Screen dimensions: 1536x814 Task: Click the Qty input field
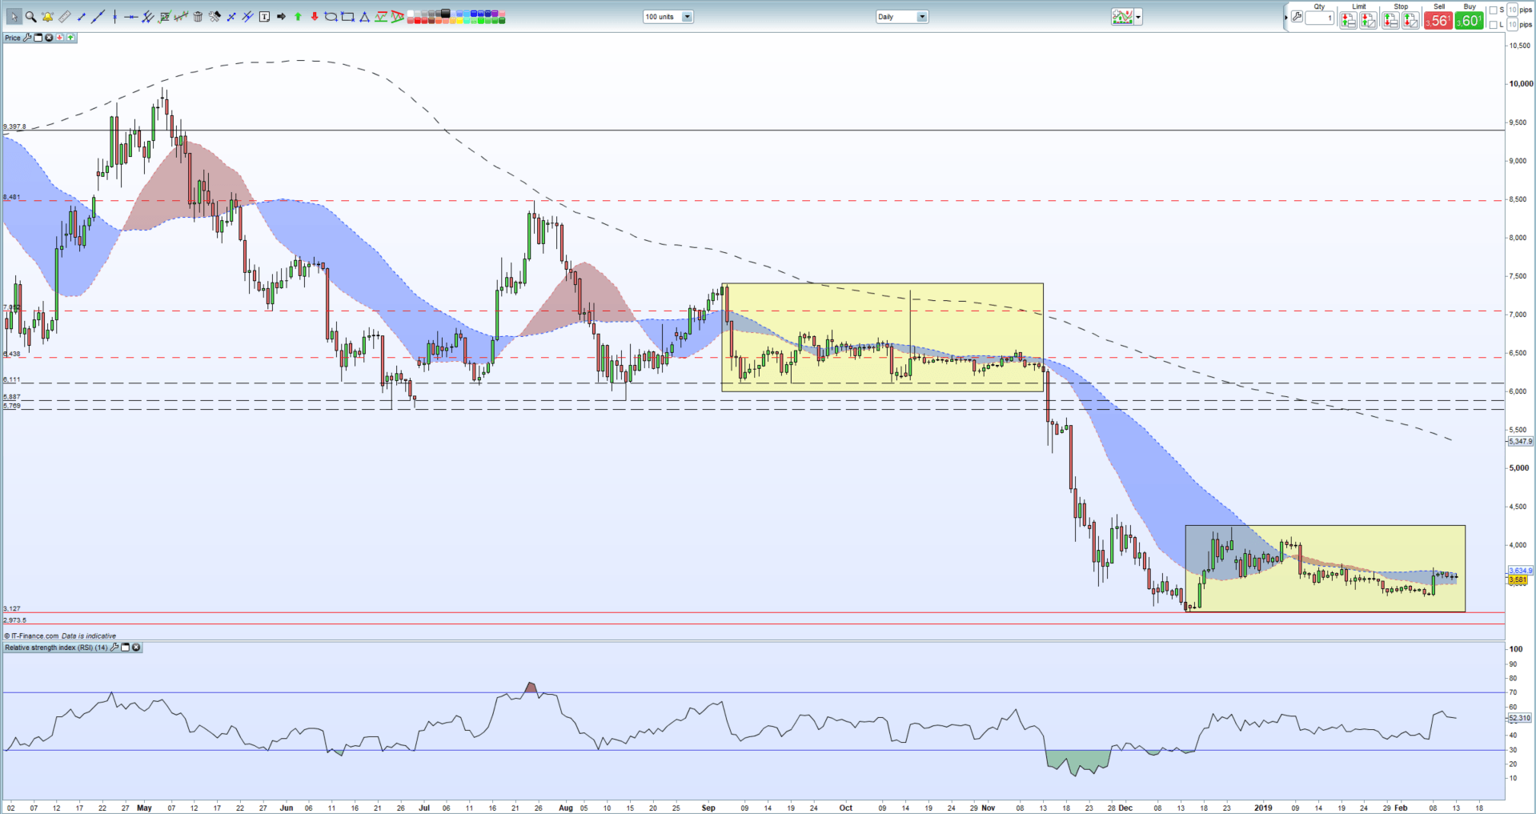1319,18
